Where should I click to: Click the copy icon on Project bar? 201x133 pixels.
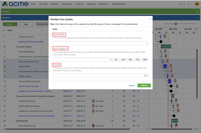(x=197, y=12)
